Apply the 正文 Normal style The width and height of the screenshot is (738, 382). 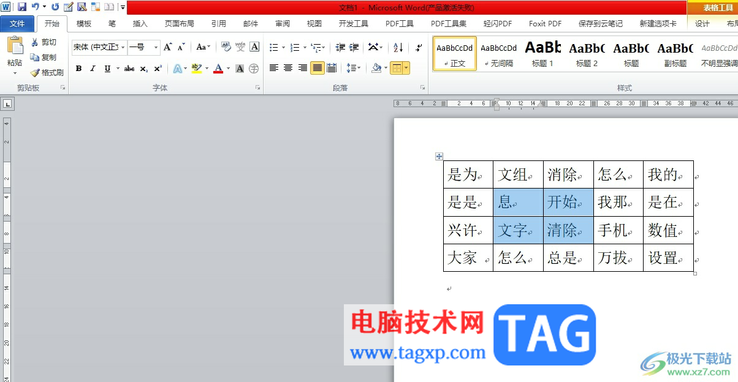455,54
